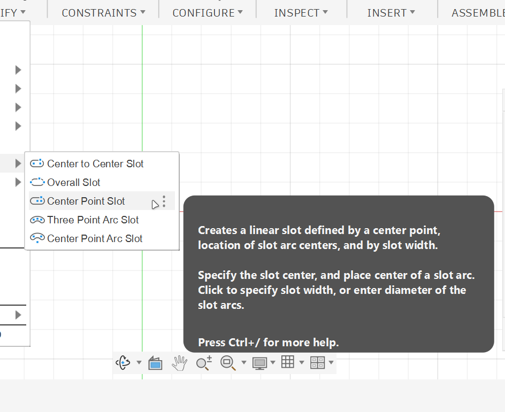The image size is (505, 412).
Task: Click the Look At icon
Action: (155, 363)
